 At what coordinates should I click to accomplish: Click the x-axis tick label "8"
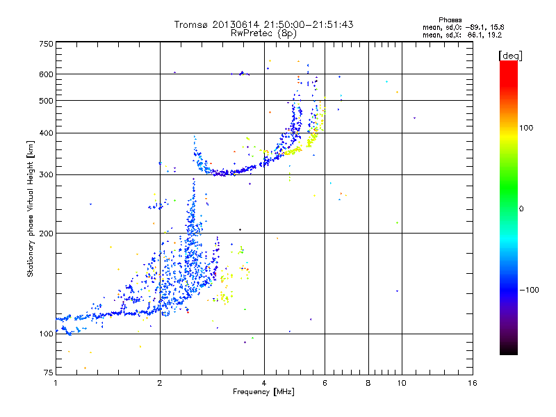(x=368, y=383)
